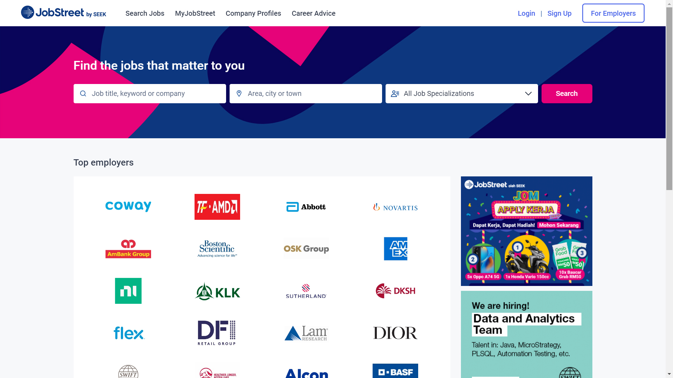Open the SWIFT employer logo
673x378 pixels.
(x=128, y=371)
